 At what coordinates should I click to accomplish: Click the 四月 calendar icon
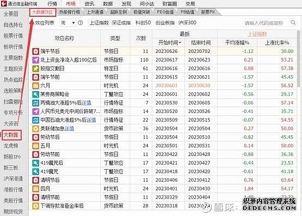pos(35,189)
